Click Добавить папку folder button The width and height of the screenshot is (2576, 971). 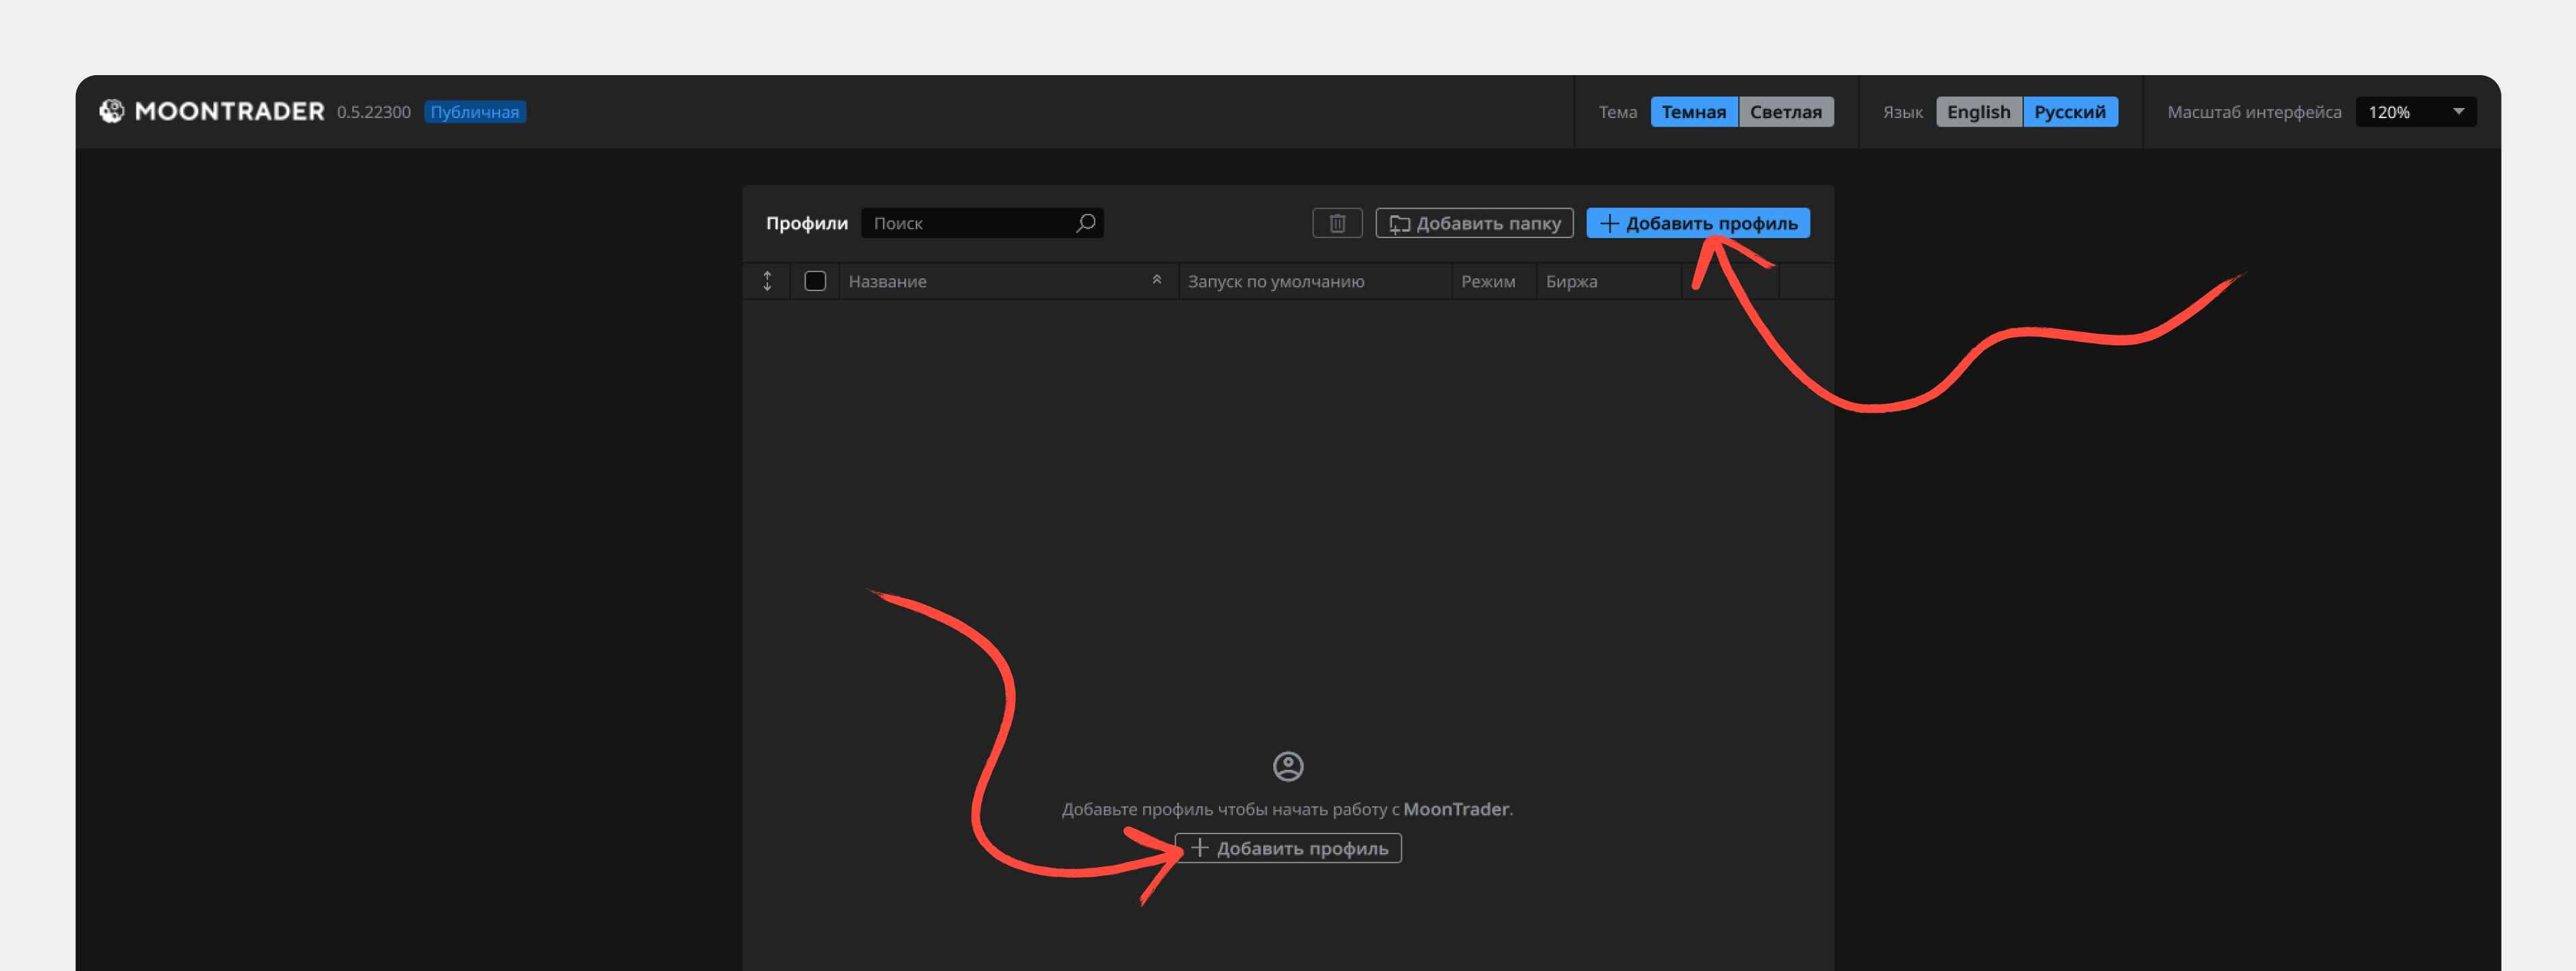tap(1474, 223)
